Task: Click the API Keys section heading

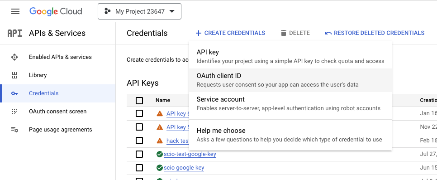Action: coord(142,83)
